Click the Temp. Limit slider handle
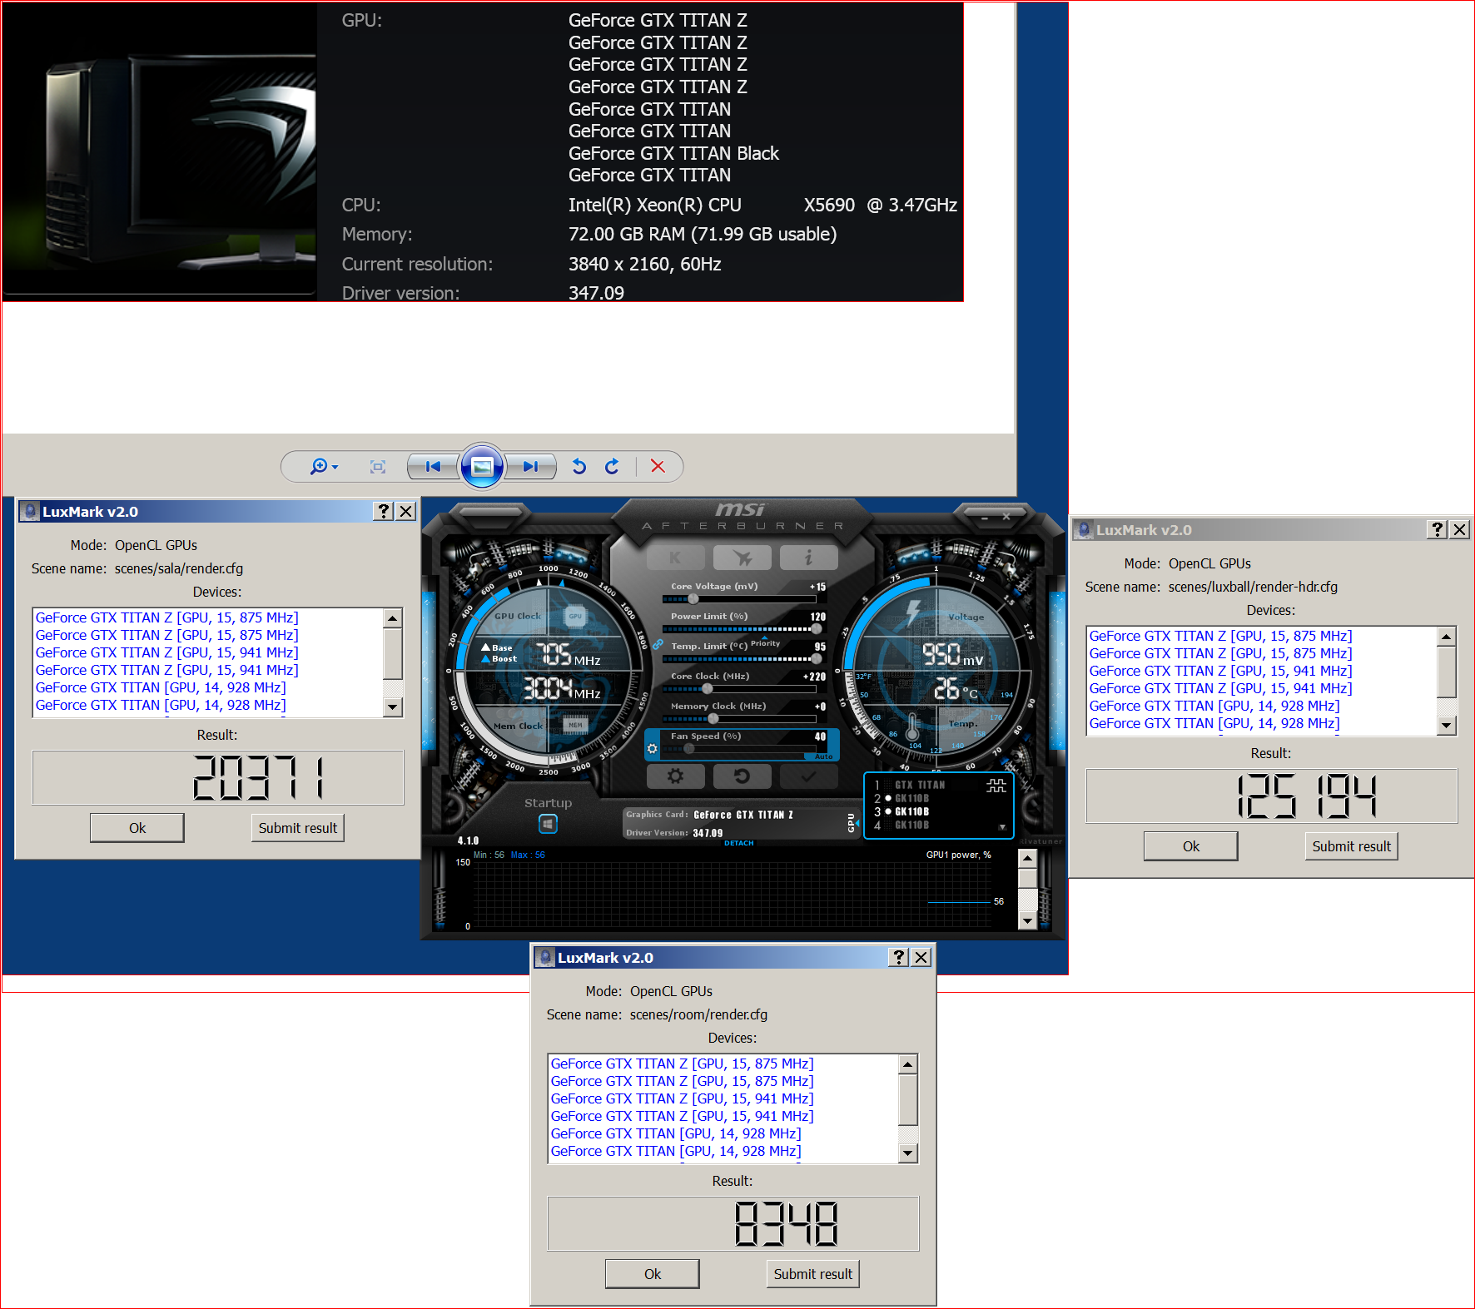This screenshot has width=1475, height=1309. [x=816, y=658]
